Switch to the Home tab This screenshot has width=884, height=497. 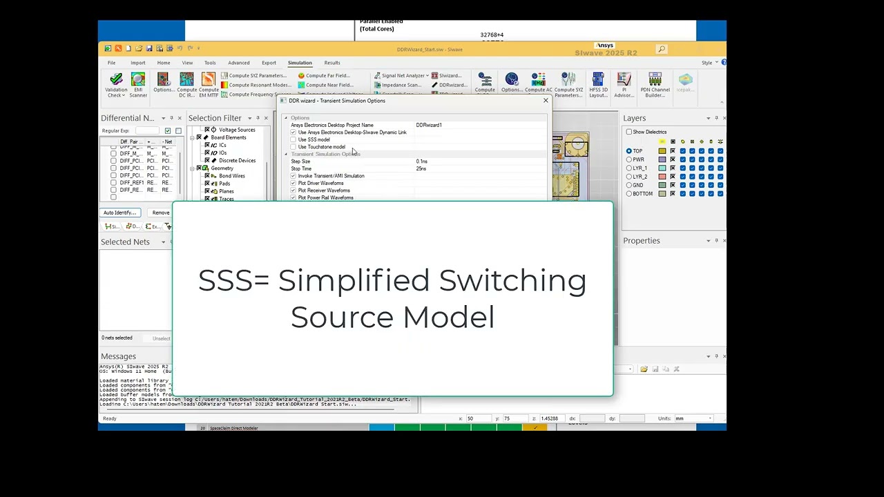164,63
